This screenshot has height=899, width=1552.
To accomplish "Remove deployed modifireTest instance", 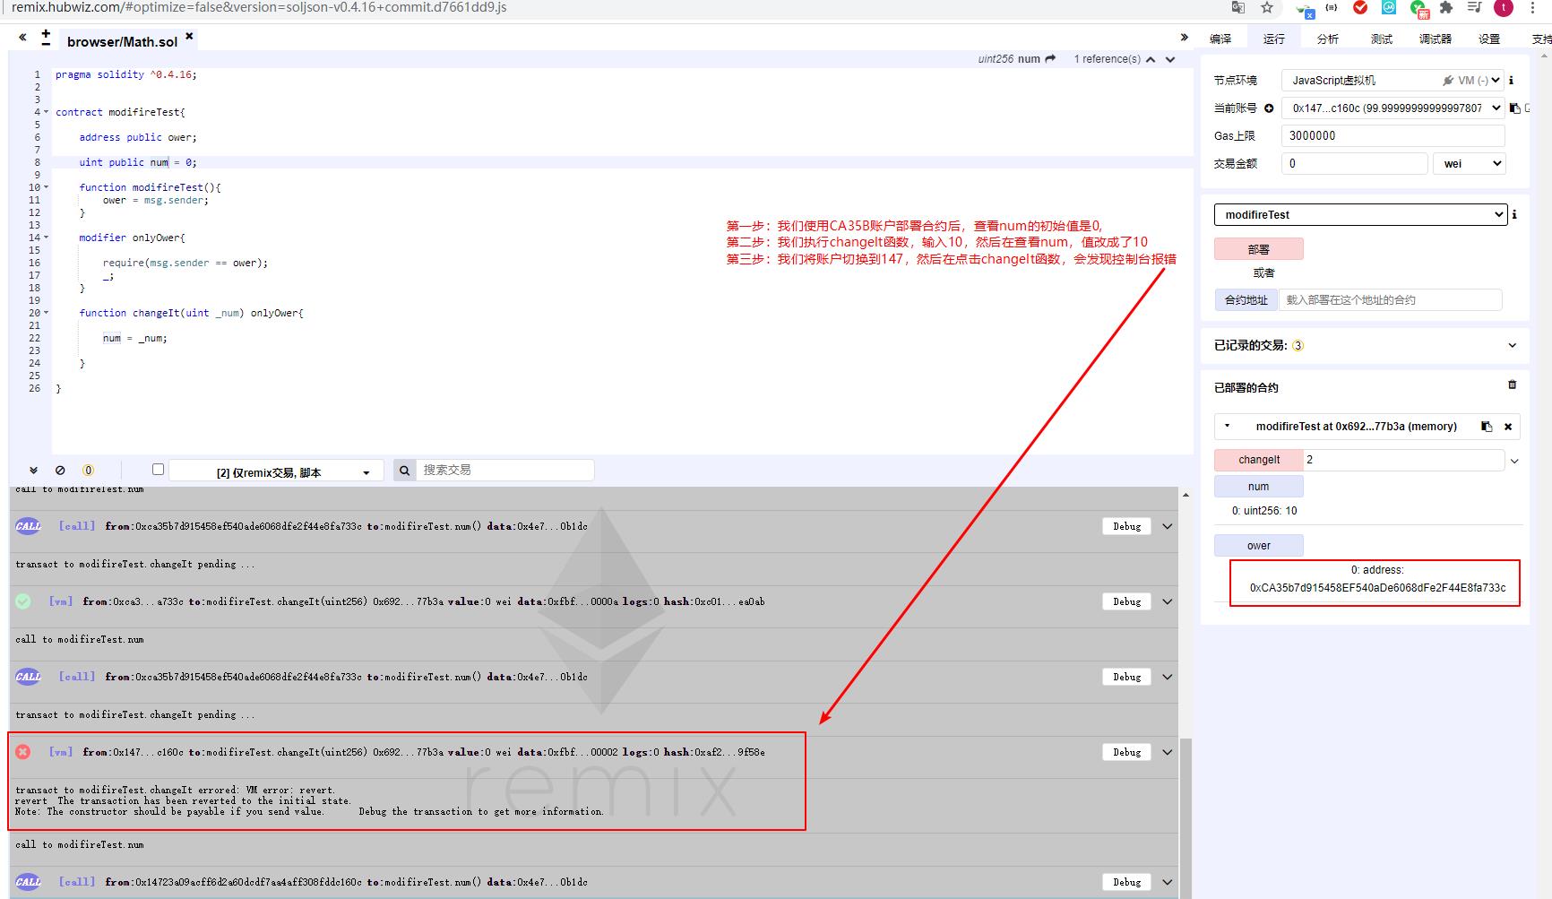I will [1508, 427].
